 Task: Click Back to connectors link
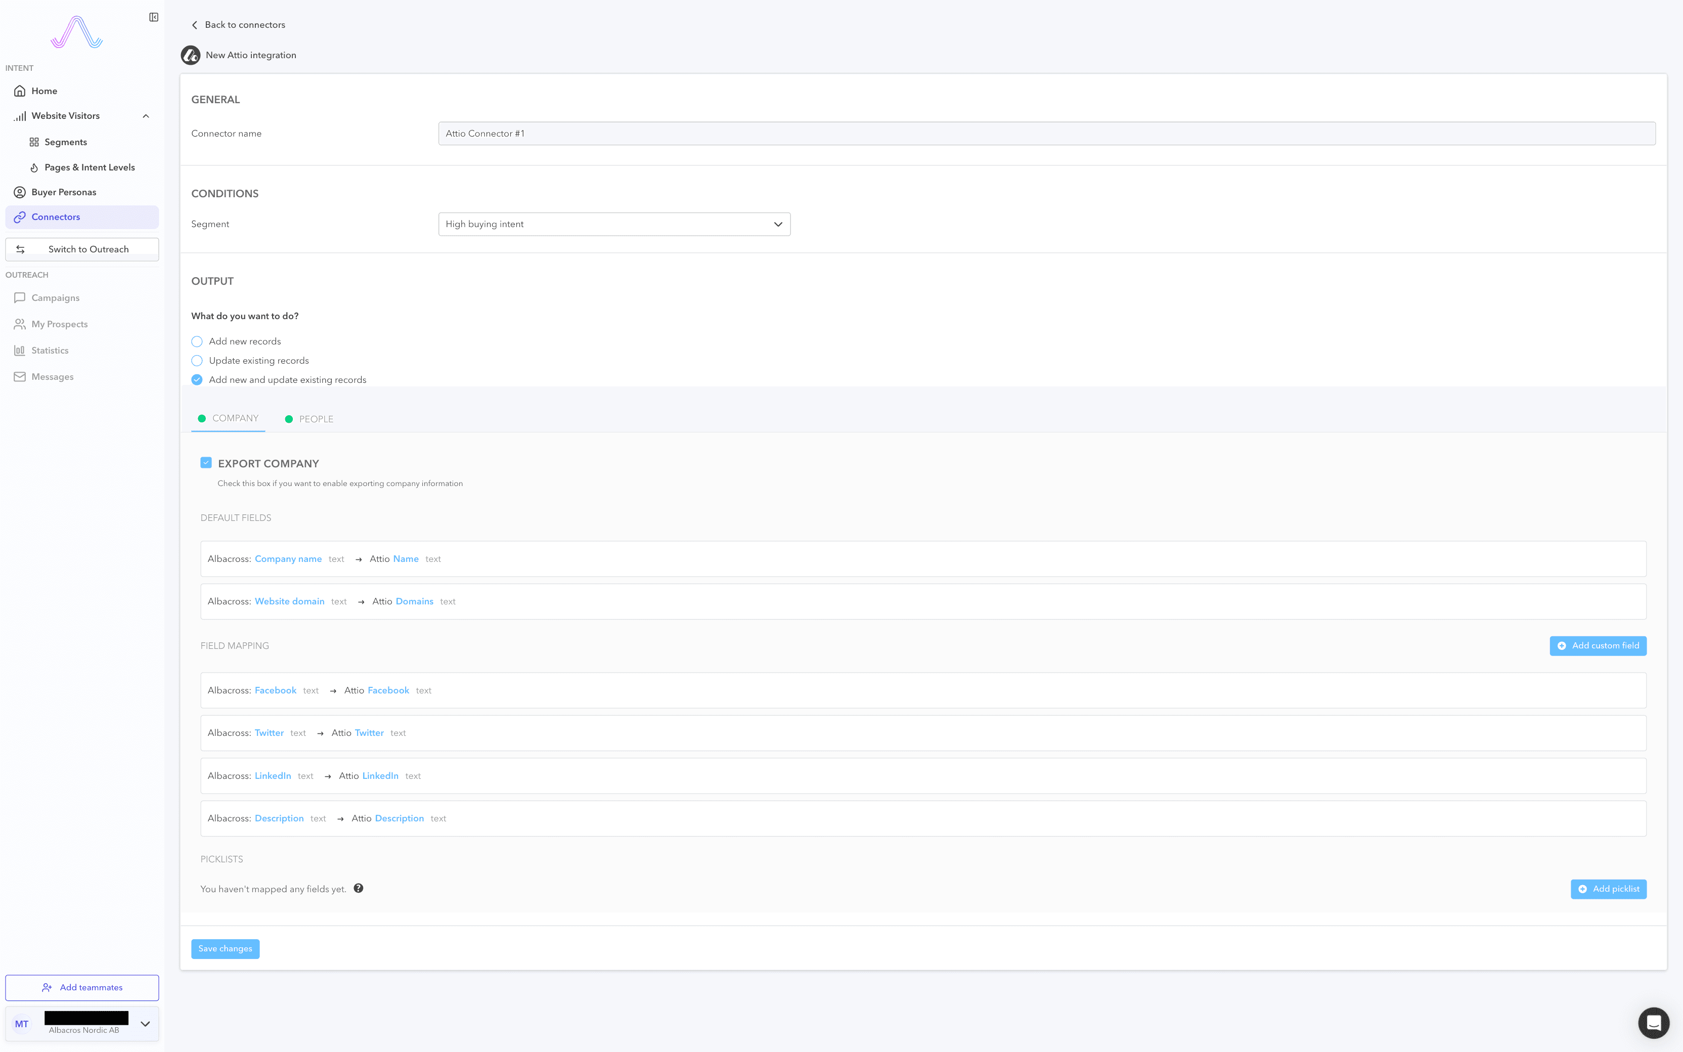[x=238, y=25]
